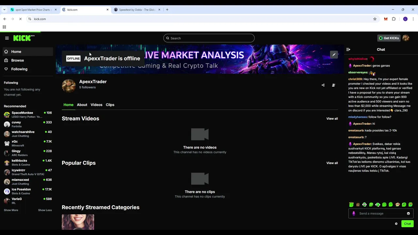Insert the brown angry emote

pos(358,205)
